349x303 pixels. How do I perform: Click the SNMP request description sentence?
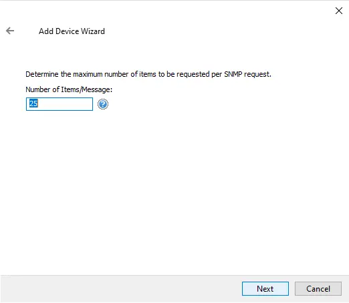coord(148,74)
